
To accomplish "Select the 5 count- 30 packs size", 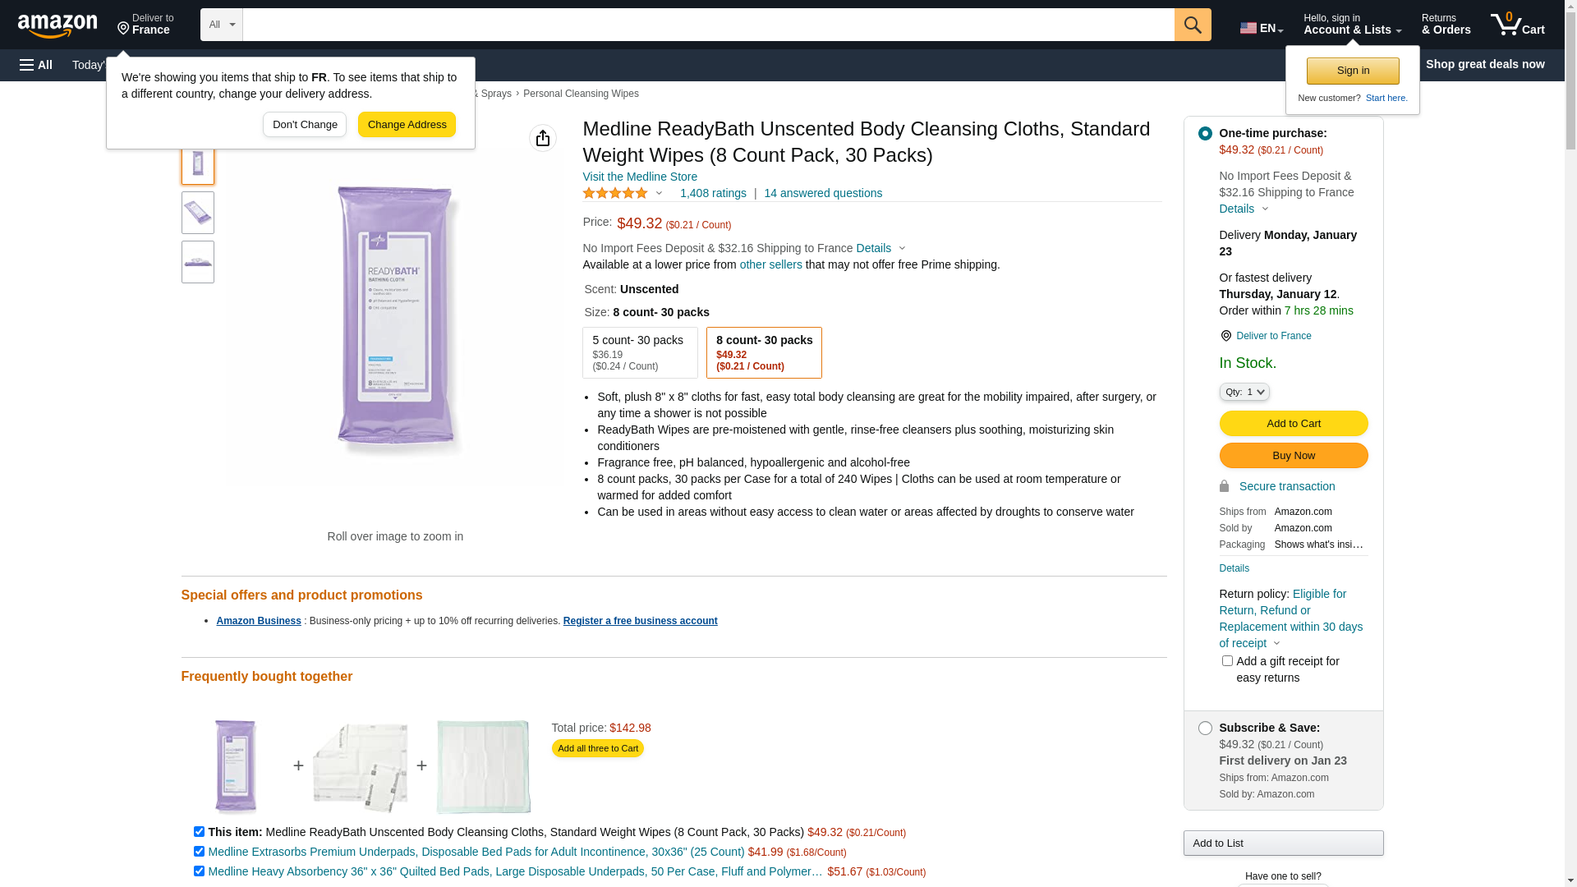I will tap(640, 353).
